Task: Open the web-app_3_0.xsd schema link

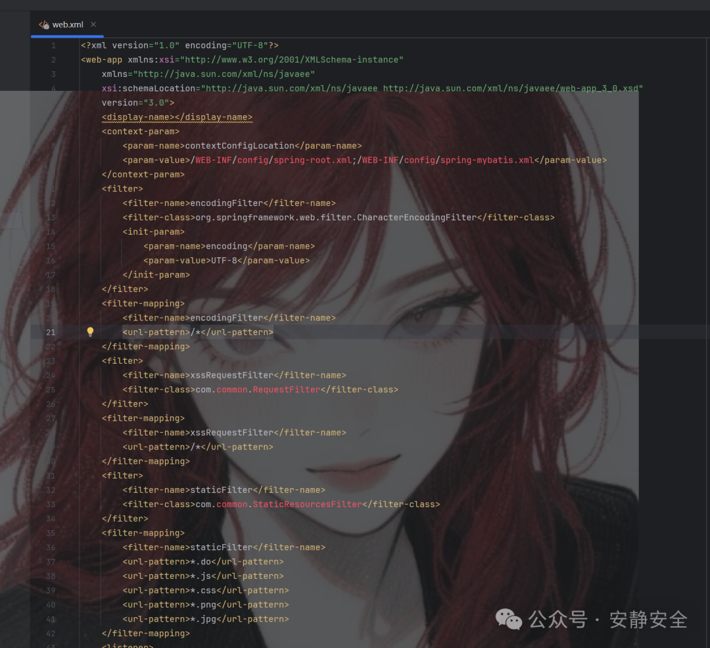Action: [513, 88]
